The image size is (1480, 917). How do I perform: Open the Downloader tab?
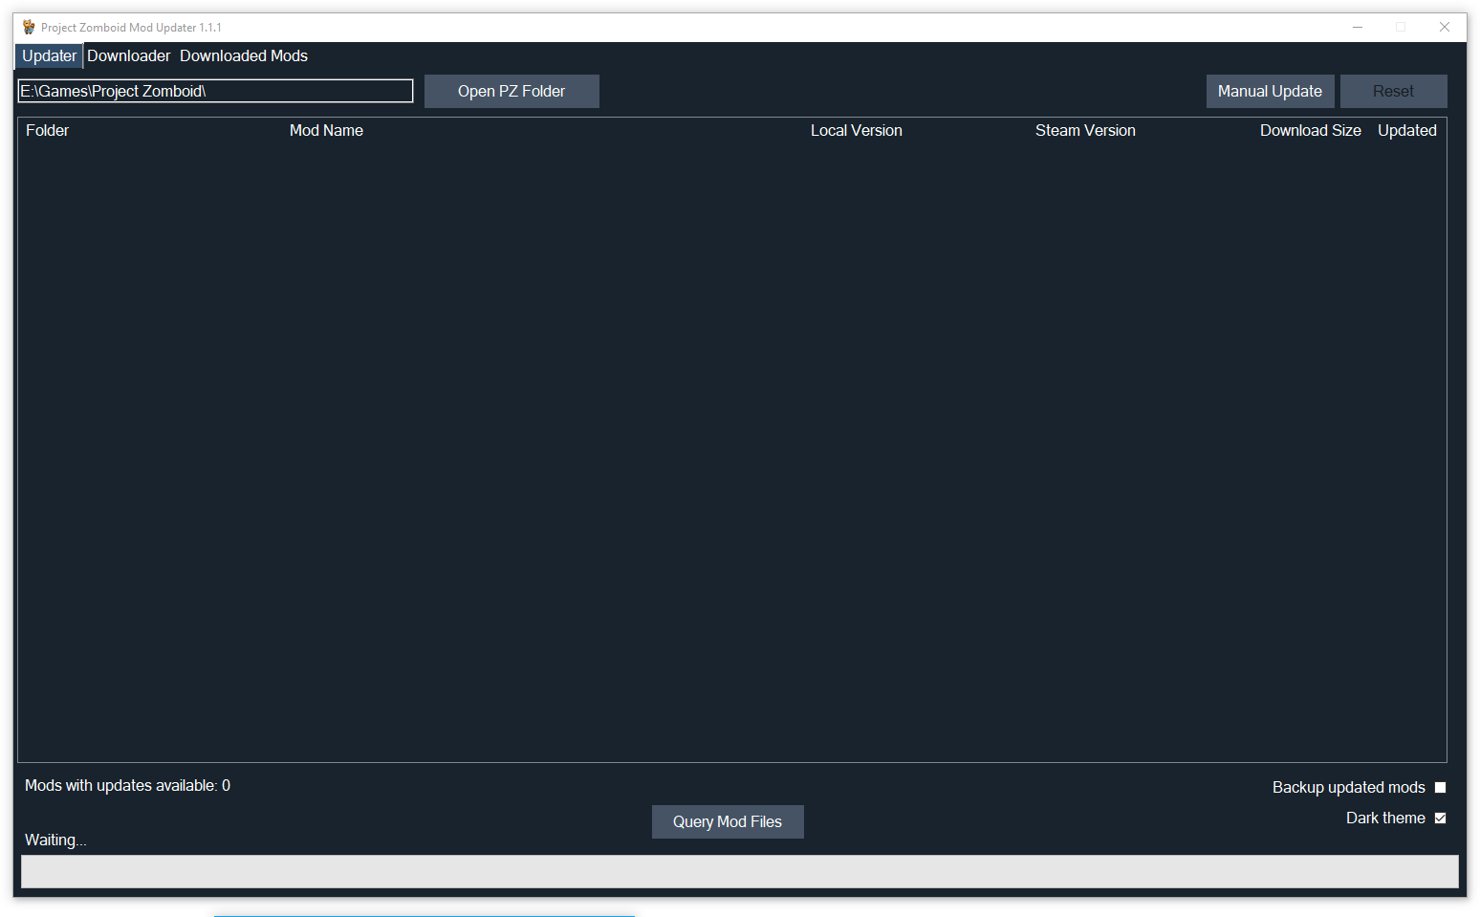pos(128,55)
